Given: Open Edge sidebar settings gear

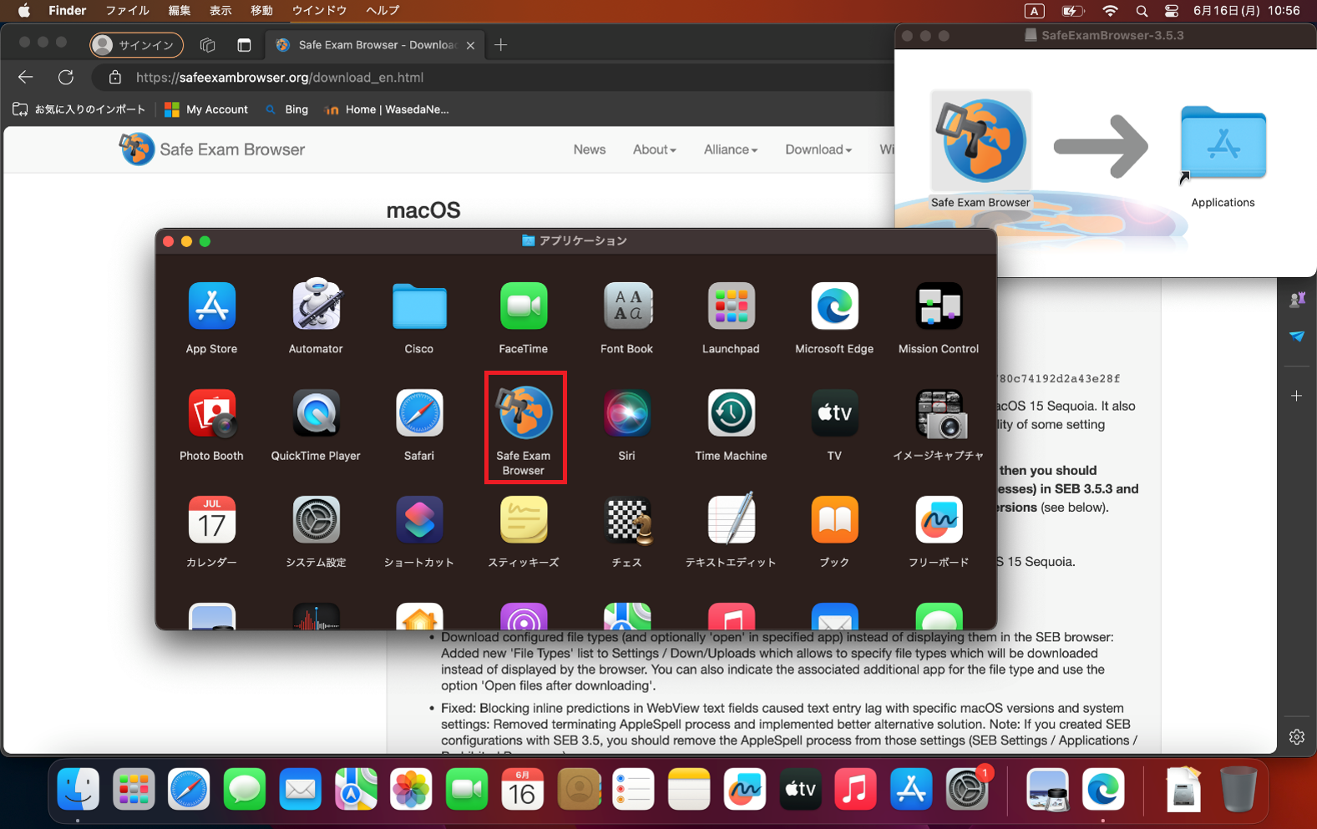Looking at the screenshot, I should (x=1297, y=737).
